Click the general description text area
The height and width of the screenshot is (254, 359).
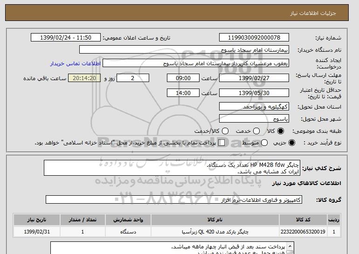point(172,168)
